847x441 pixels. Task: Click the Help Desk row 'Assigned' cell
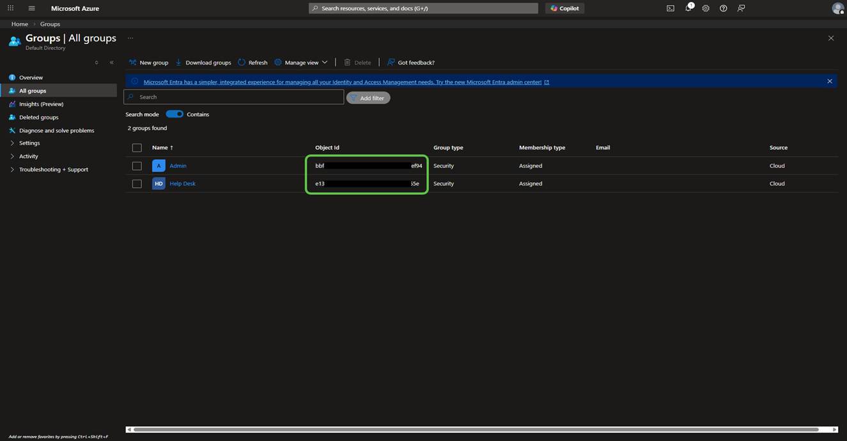pyautogui.click(x=531, y=183)
